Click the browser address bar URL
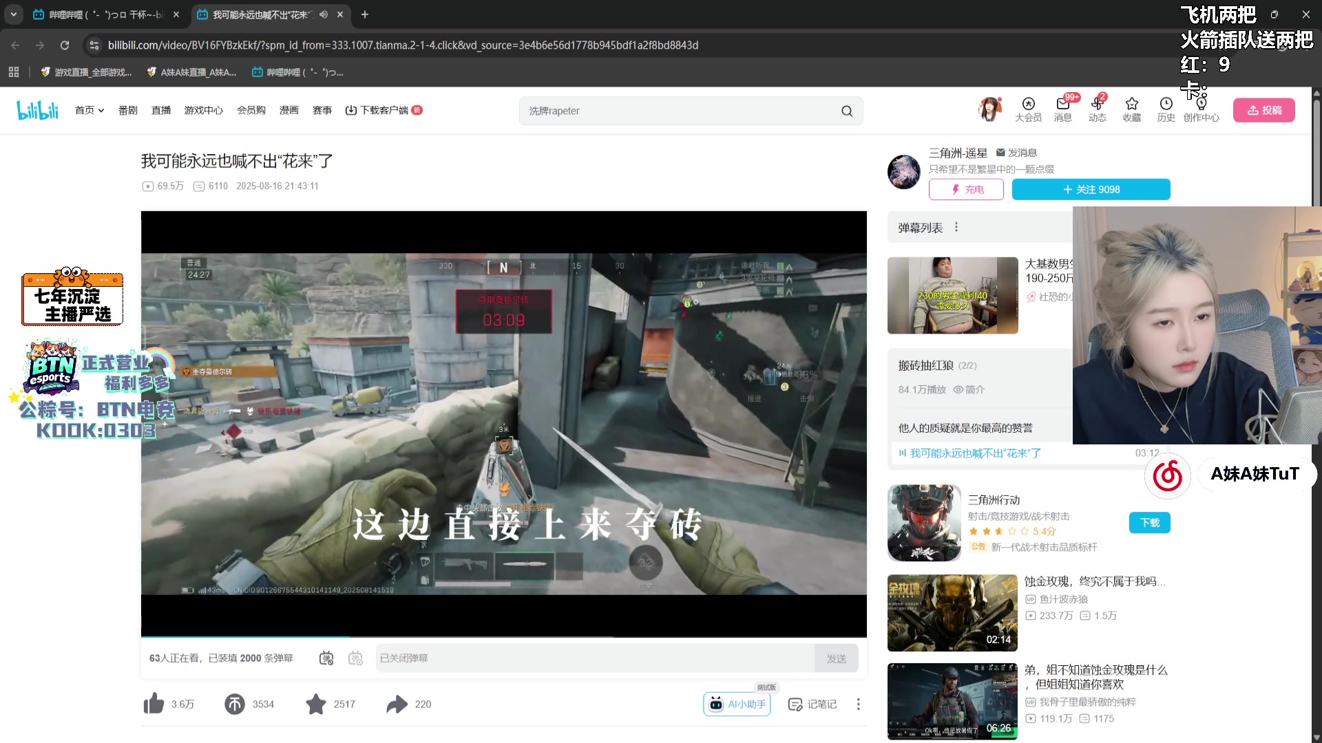Image resolution: width=1322 pixels, height=743 pixels. tap(403, 45)
